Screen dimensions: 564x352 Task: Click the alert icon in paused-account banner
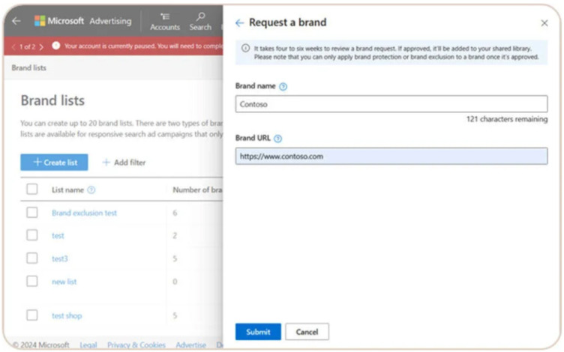pos(55,46)
